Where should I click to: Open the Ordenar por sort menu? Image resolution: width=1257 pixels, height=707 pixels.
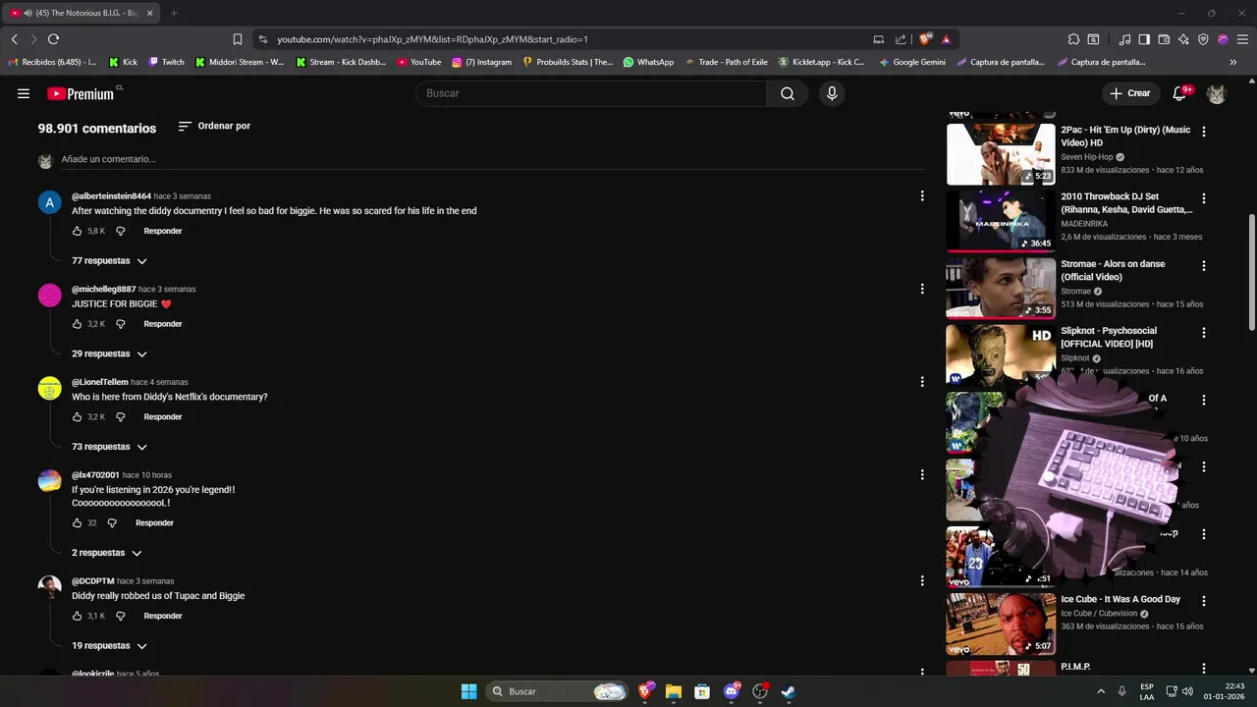[214, 127]
